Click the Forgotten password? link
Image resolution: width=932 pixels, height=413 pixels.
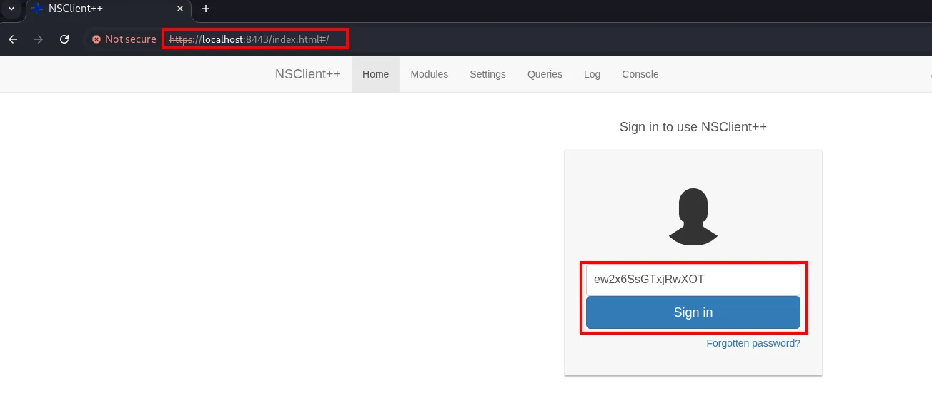coord(753,343)
